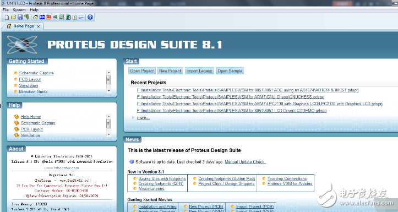Click the Import Legacy button
398x212 pixels.
(x=199, y=71)
